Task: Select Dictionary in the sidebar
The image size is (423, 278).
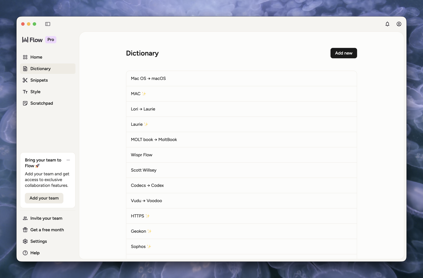Action: click(x=48, y=69)
